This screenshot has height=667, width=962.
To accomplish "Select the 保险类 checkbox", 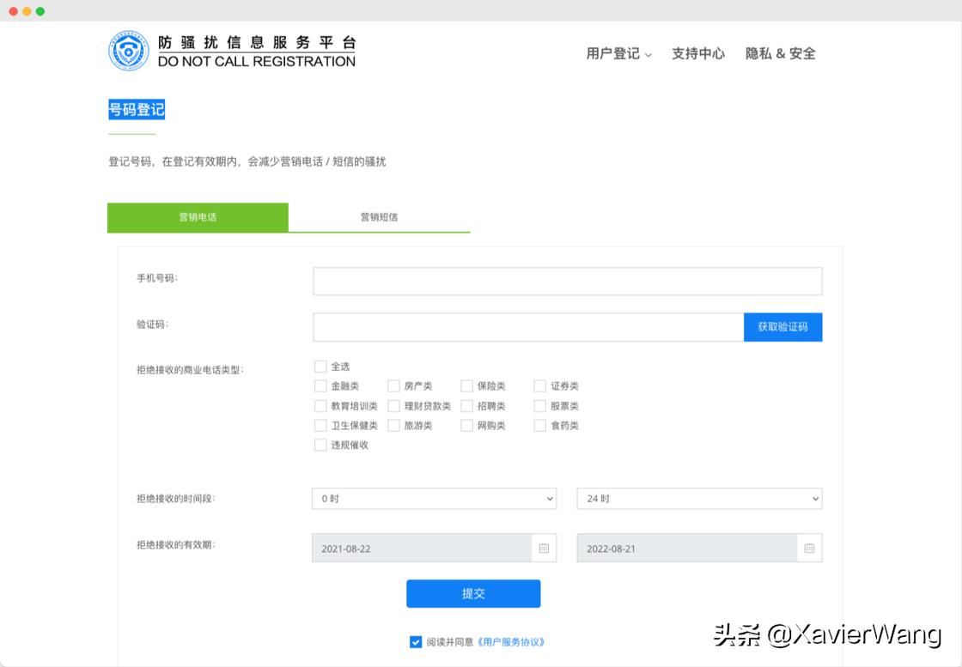I will tap(466, 385).
